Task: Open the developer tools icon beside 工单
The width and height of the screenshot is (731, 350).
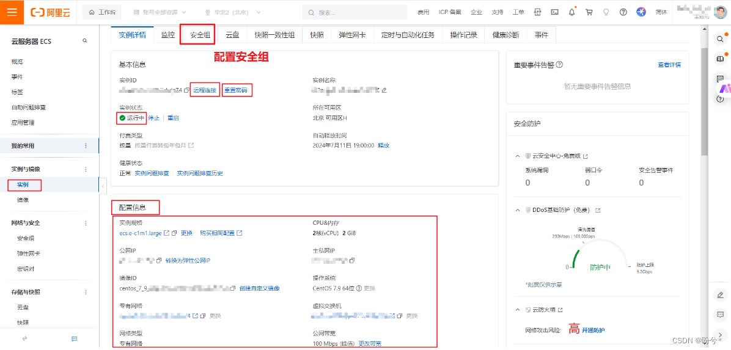Action: click(x=537, y=12)
